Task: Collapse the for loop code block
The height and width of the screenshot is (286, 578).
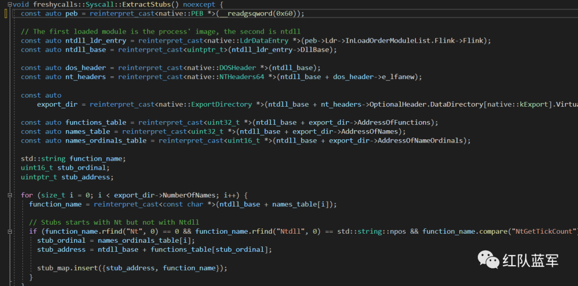Action: click(x=10, y=196)
